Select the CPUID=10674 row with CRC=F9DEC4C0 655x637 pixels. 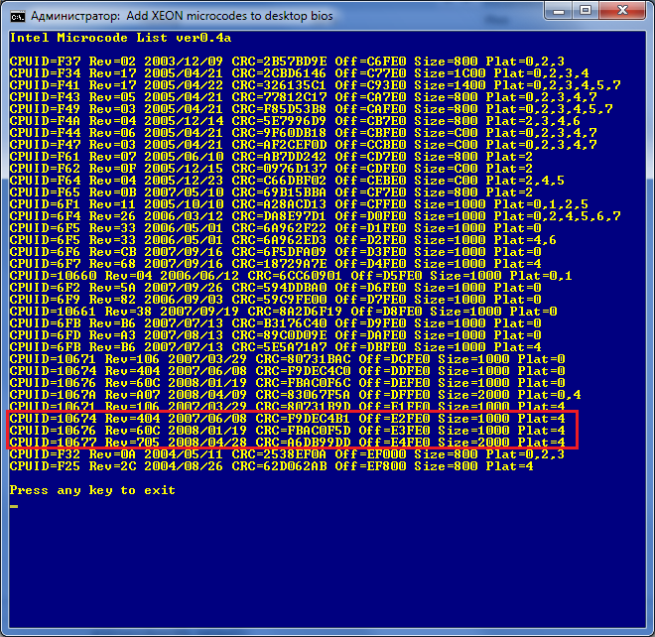click(287, 371)
